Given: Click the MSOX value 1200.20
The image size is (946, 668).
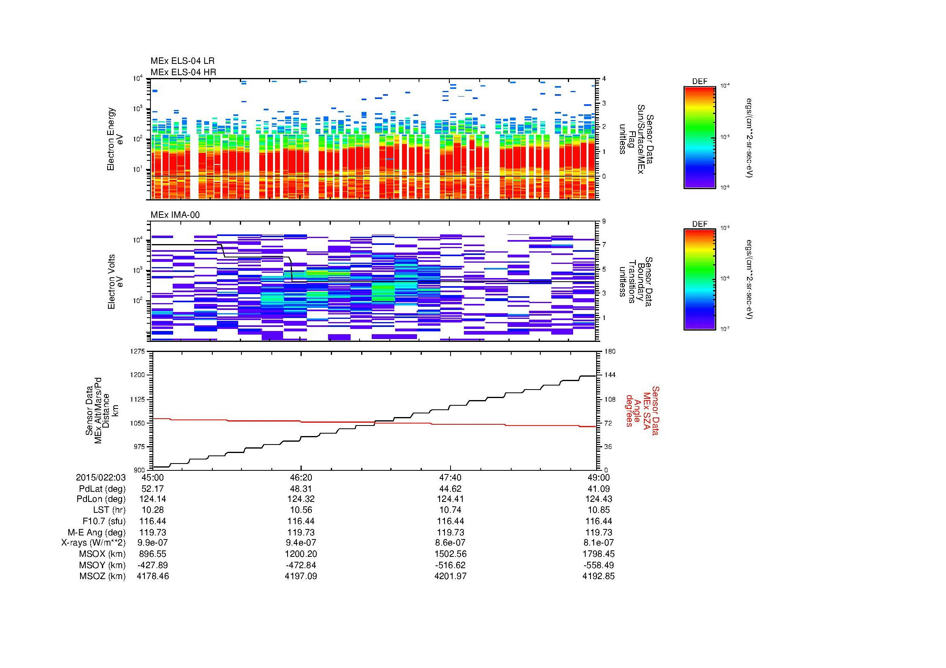Looking at the screenshot, I should [x=301, y=554].
